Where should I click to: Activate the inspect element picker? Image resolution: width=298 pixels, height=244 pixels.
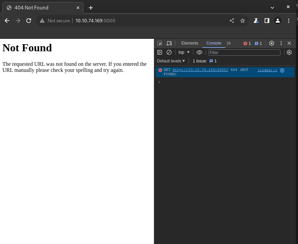[x=160, y=43]
